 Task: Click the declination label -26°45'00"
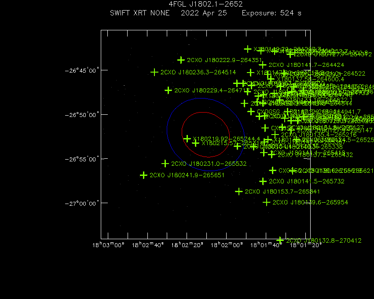(x=82, y=71)
